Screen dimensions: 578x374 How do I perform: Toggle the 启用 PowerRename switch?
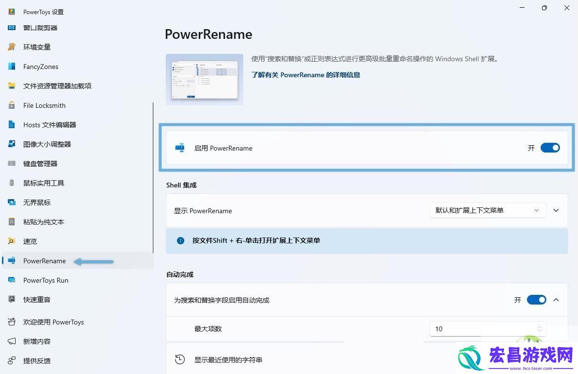[x=550, y=148]
